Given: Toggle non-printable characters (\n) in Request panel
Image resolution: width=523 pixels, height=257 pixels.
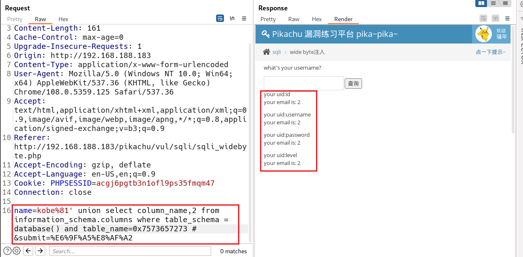Looking at the screenshot, I should click(232, 18).
